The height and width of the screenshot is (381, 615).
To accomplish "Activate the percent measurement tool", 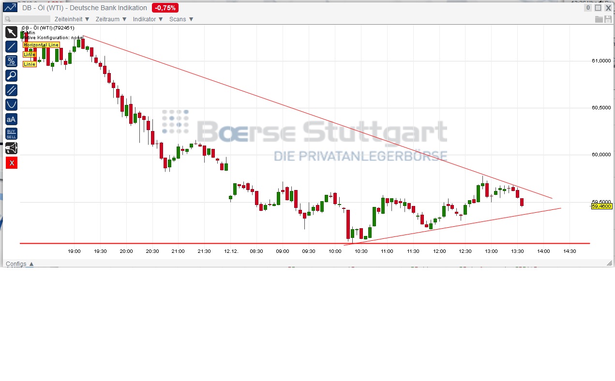I will pos(11,61).
